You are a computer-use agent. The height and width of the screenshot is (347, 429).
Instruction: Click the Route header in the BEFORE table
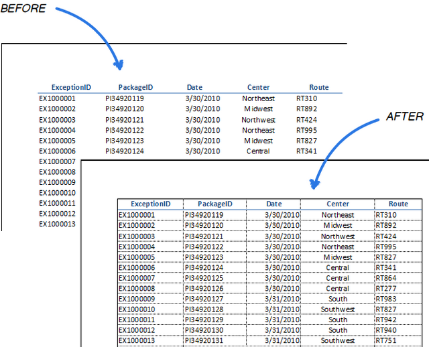pos(319,87)
